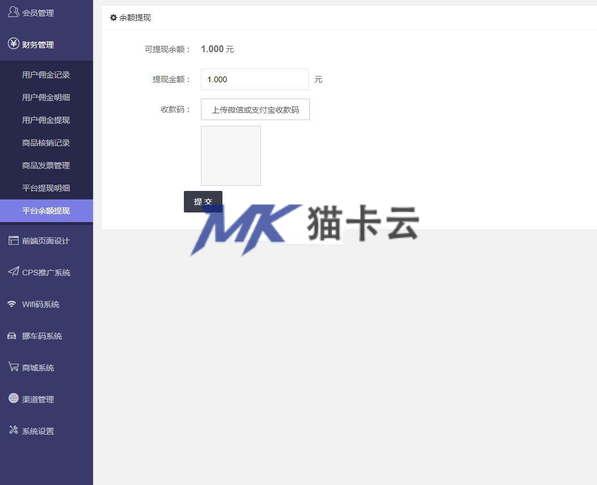
Task: Click the 提现金额 input field
Action: pyautogui.click(x=255, y=79)
